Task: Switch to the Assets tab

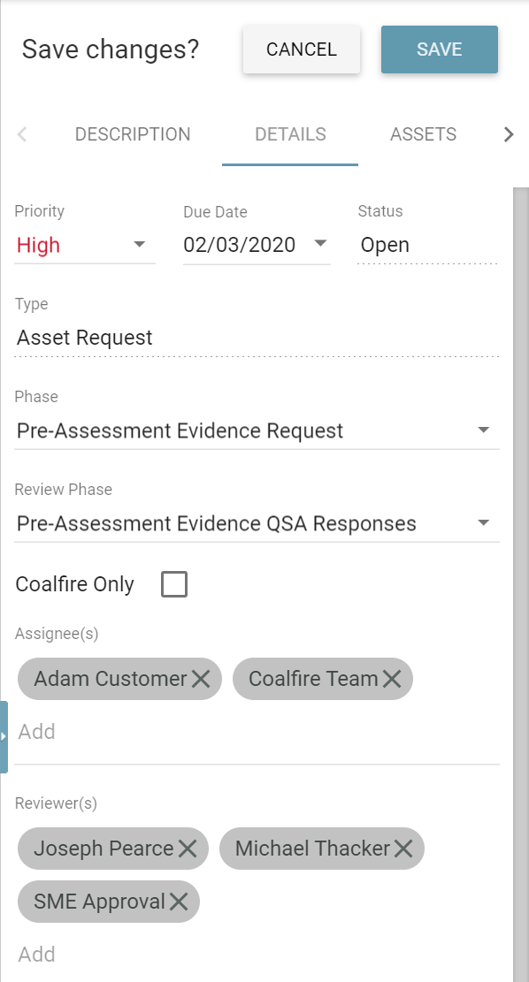Action: [x=423, y=134]
